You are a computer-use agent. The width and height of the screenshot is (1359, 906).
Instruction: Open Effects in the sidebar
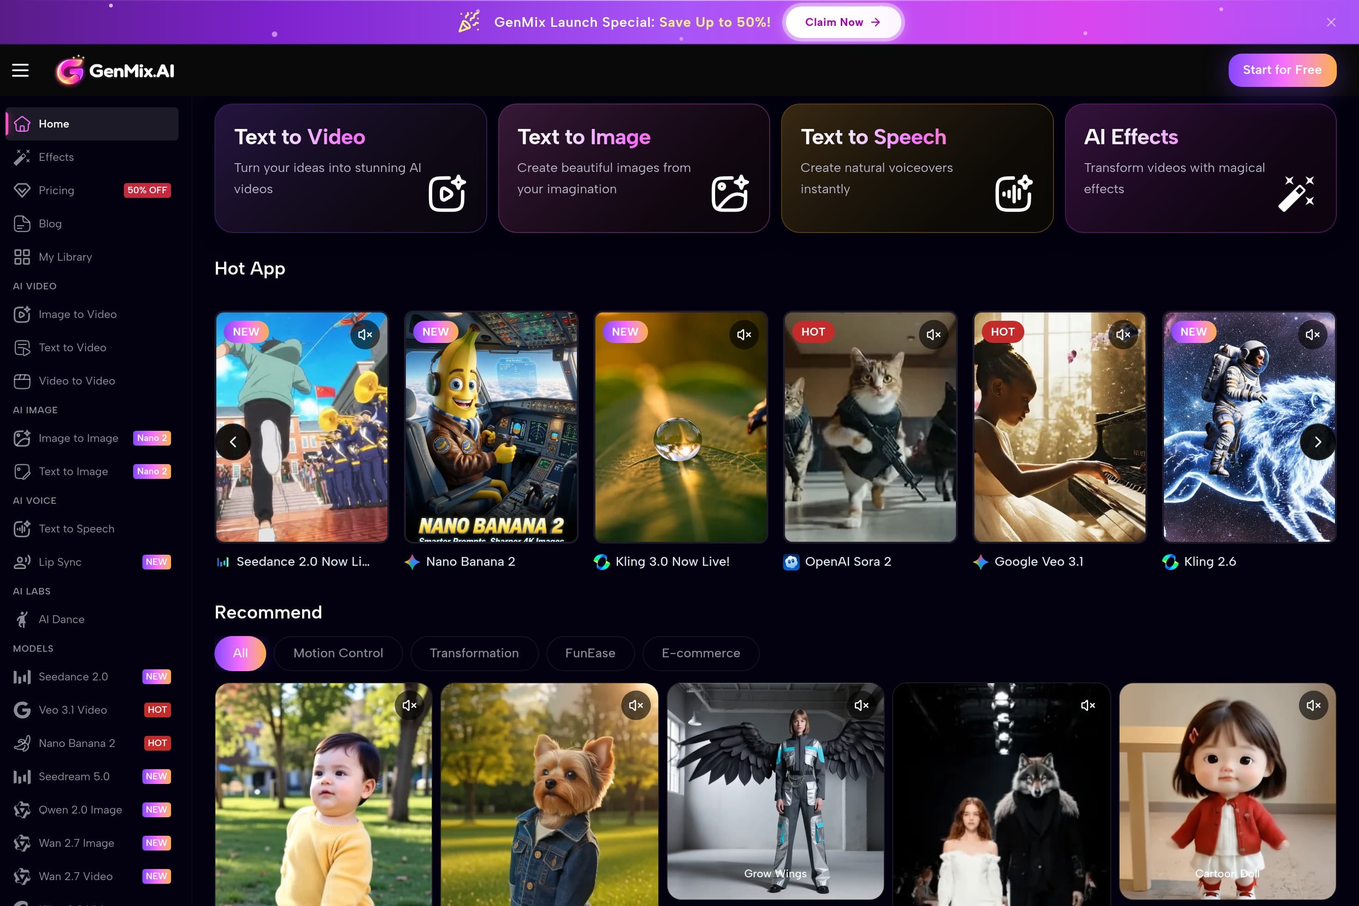(x=92, y=157)
